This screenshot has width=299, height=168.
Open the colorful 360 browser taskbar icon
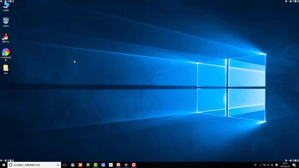(73, 165)
